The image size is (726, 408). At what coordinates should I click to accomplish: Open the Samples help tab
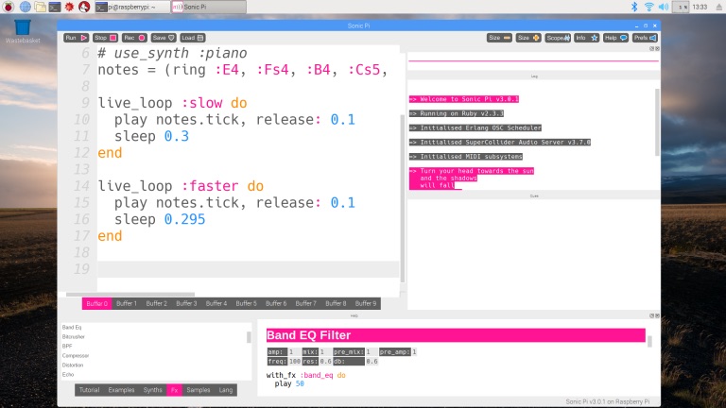click(199, 389)
